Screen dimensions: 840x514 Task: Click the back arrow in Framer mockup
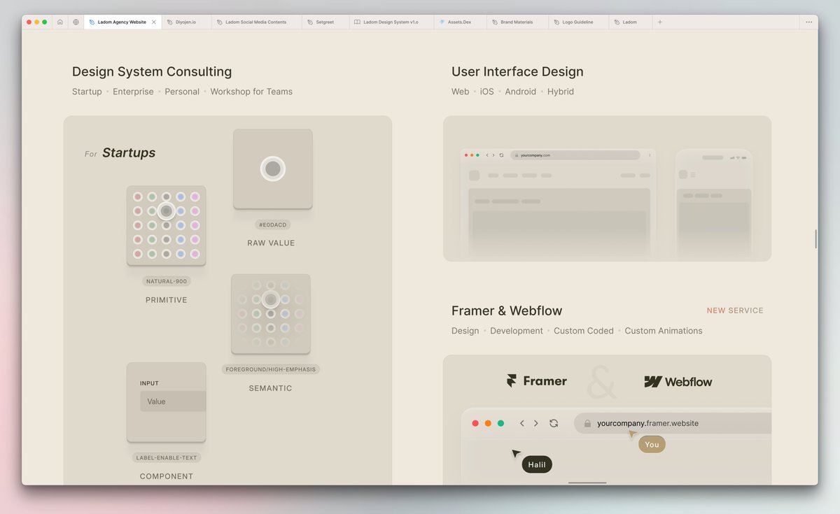point(521,423)
